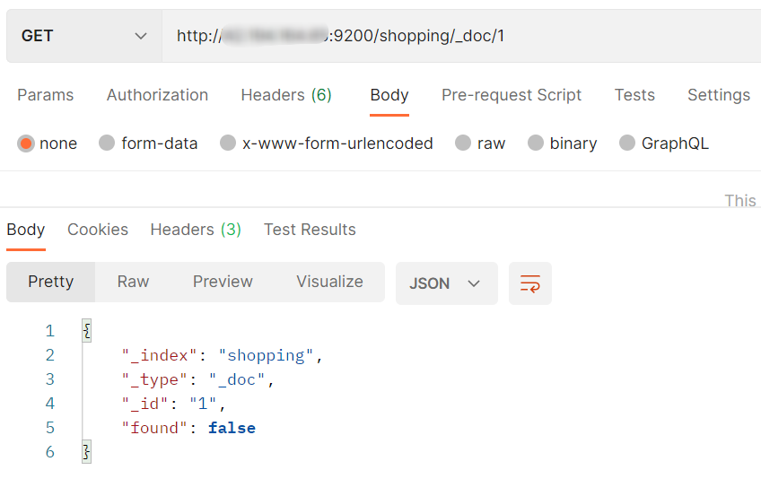Open the Authorization tab

pos(157,95)
